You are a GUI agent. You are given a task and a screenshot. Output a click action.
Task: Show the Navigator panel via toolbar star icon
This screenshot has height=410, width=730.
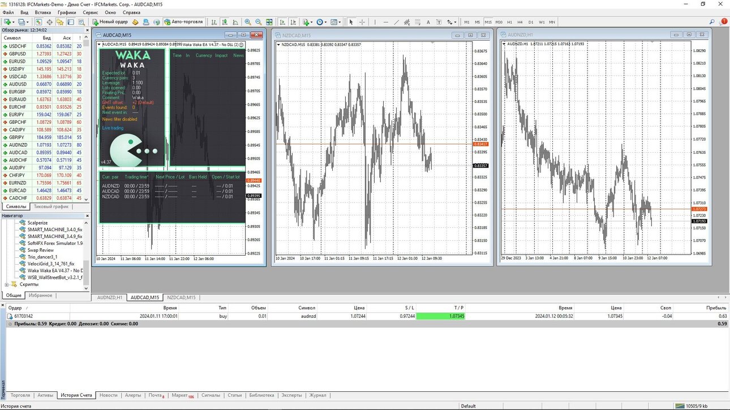pyautogui.click(x=60, y=22)
